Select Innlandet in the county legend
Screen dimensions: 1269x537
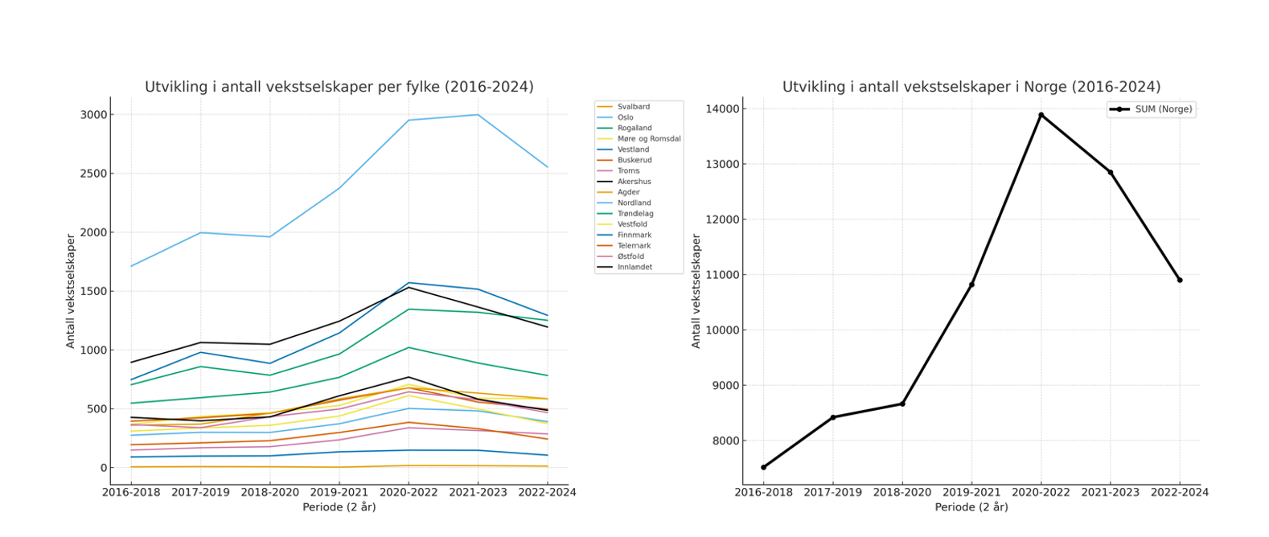point(634,267)
